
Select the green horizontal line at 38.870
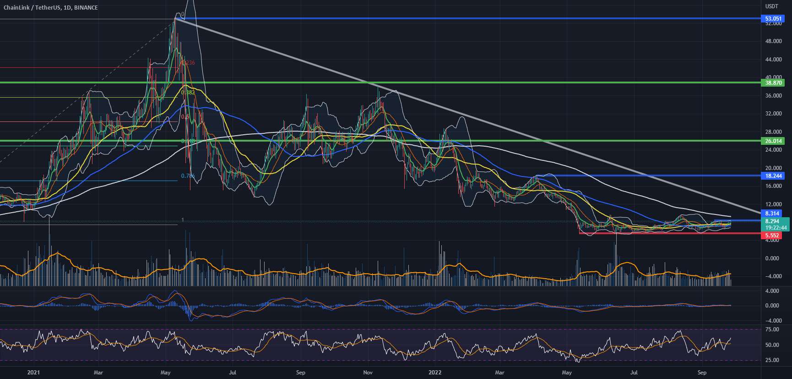tap(380, 82)
